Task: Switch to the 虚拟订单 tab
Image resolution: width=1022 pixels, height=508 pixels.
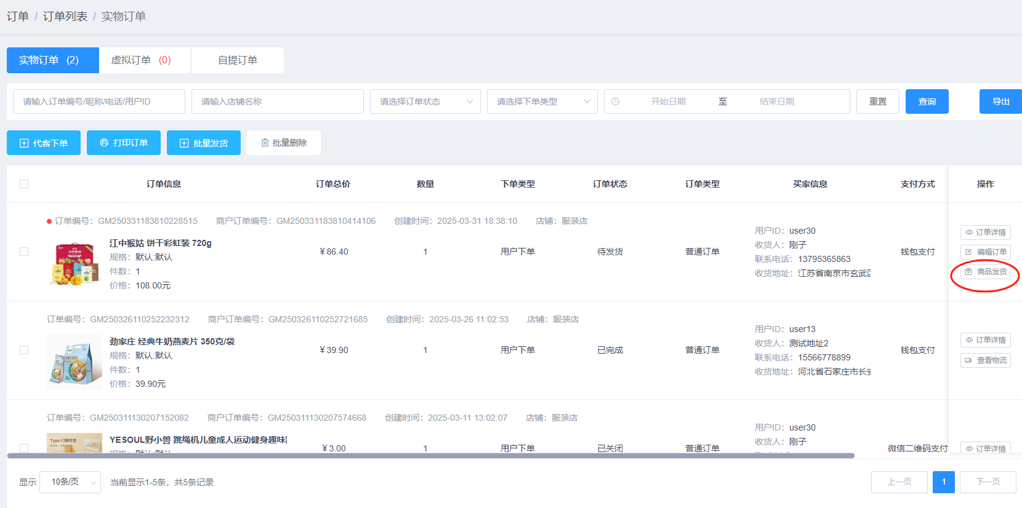Action: click(145, 60)
